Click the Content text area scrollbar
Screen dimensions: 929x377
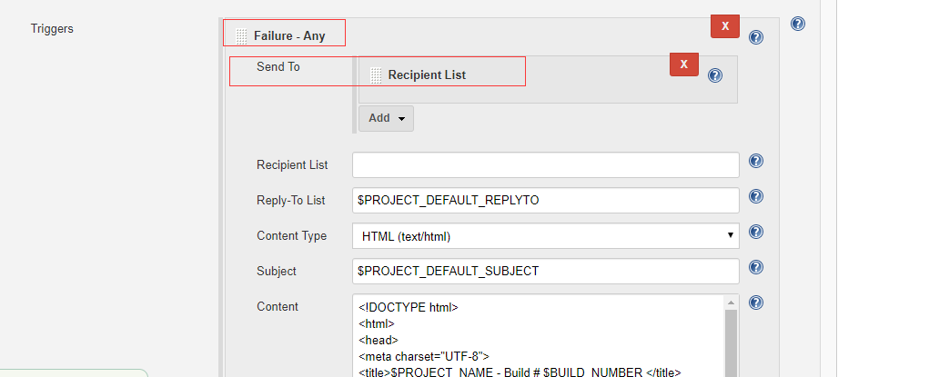click(731, 345)
